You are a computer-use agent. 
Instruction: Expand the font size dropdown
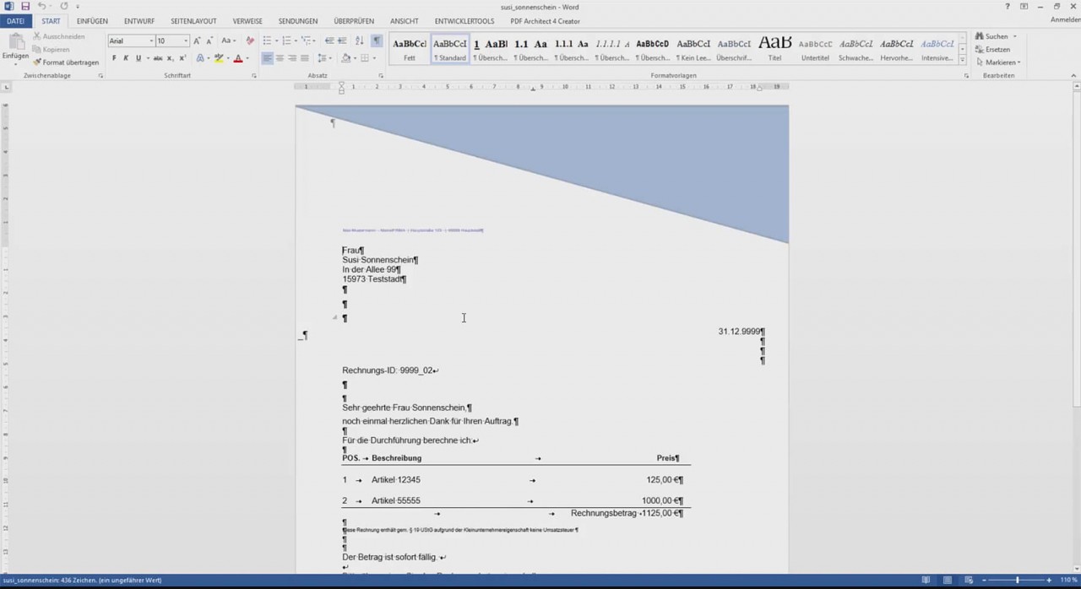pyautogui.click(x=184, y=41)
